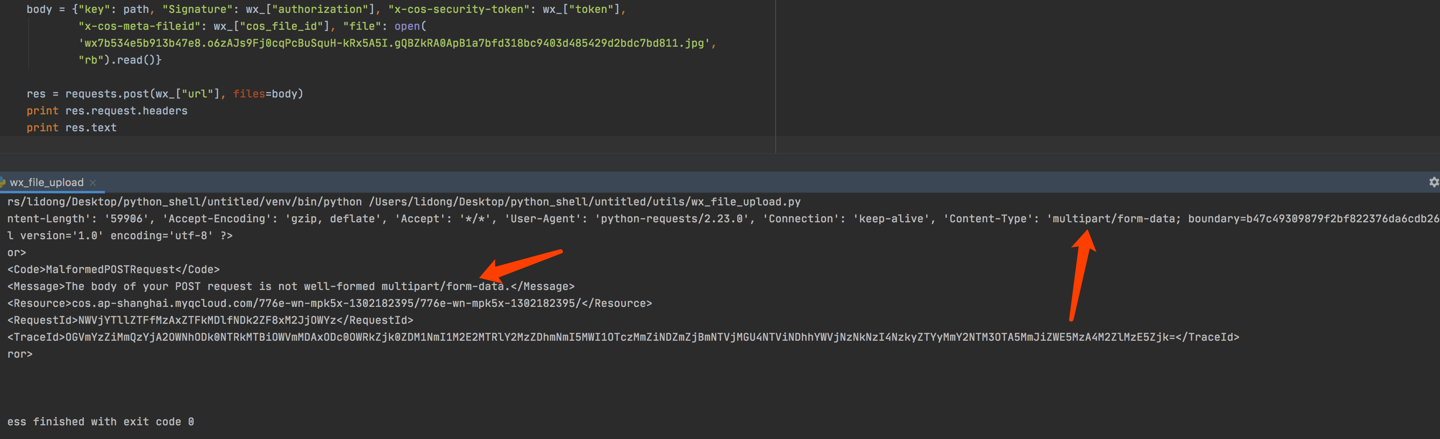The image size is (1440, 439).
Task: Click the Python icon on run tab
Action: 3,182
